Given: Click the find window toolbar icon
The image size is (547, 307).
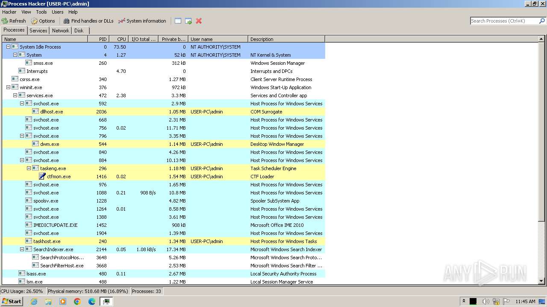Looking at the screenshot, I should (178, 21).
